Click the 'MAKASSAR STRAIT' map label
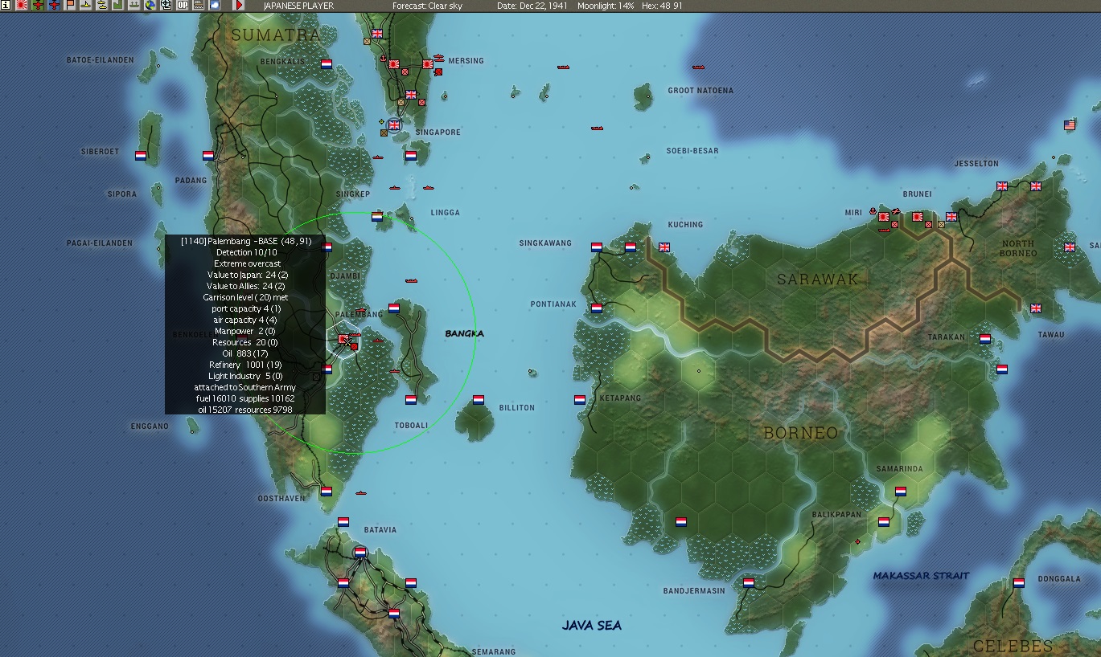The width and height of the screenshot is (1101, 657). (921, 576)
